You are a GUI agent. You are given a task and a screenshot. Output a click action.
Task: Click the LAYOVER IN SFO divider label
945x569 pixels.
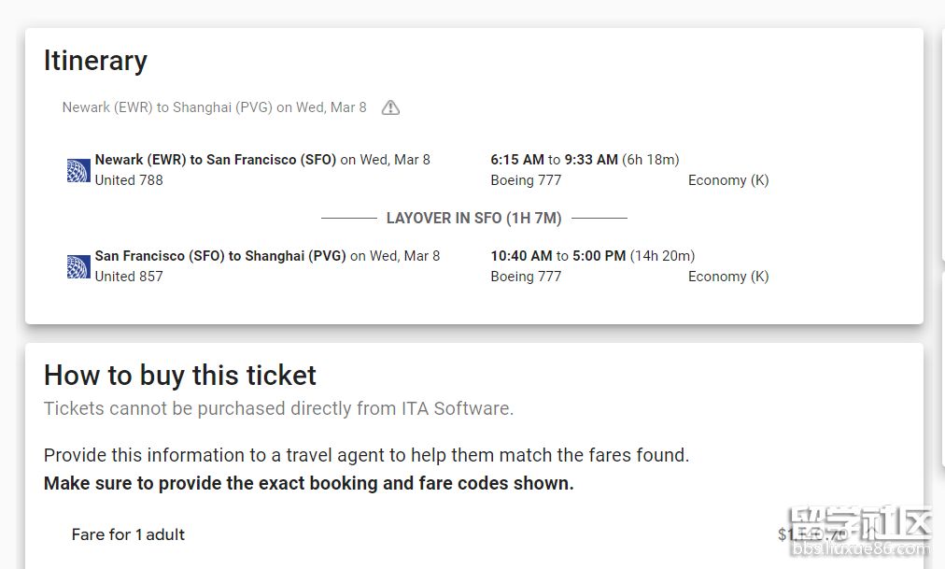coord(473,219)
